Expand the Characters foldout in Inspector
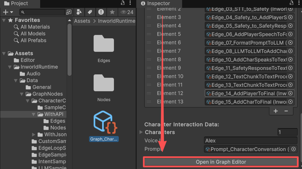302x169 pixels. 141,132
